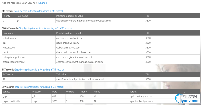Select the _tls protocol cell
This screenshot has height=105, width=201.
(34, 96)
